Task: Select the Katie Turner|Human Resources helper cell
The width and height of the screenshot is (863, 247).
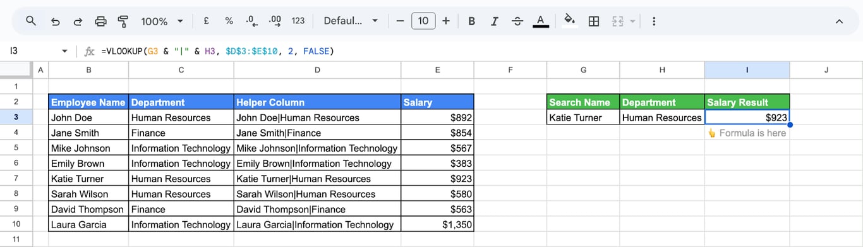Action: [317, 179]
